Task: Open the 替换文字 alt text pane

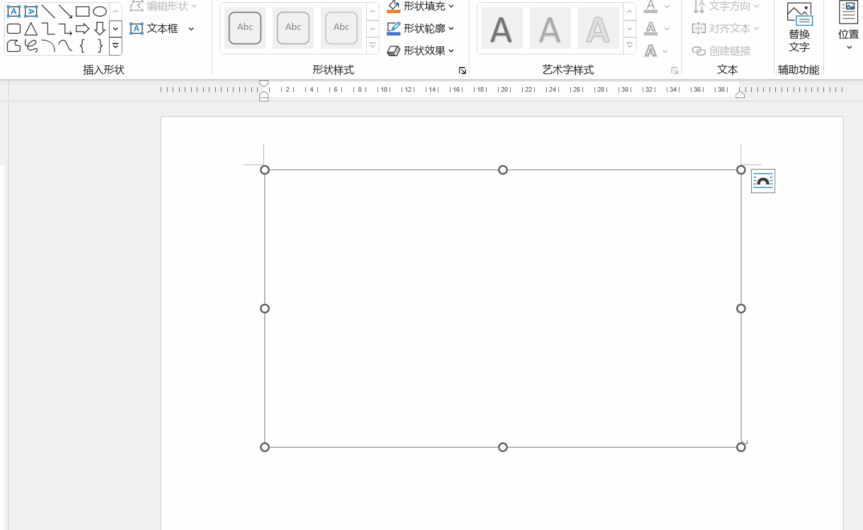Action: coord(799,28)
